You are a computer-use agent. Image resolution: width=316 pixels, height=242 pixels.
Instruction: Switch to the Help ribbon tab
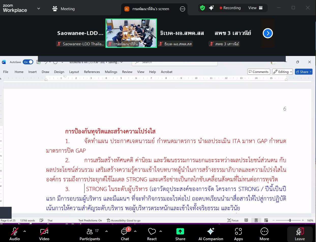(153, 72)
